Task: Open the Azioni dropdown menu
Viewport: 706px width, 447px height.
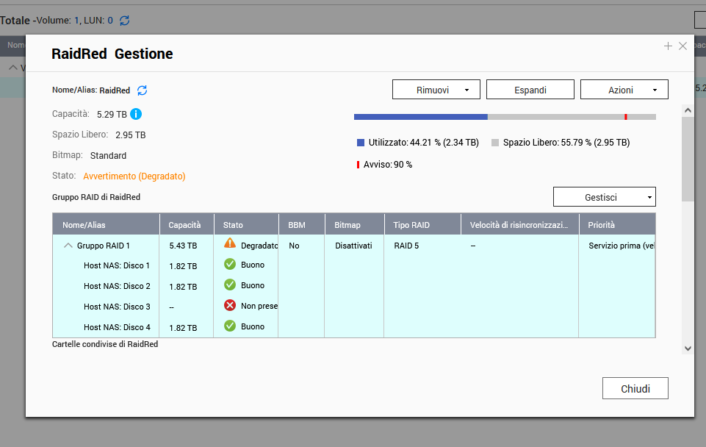Action: [x=624, y=90]
